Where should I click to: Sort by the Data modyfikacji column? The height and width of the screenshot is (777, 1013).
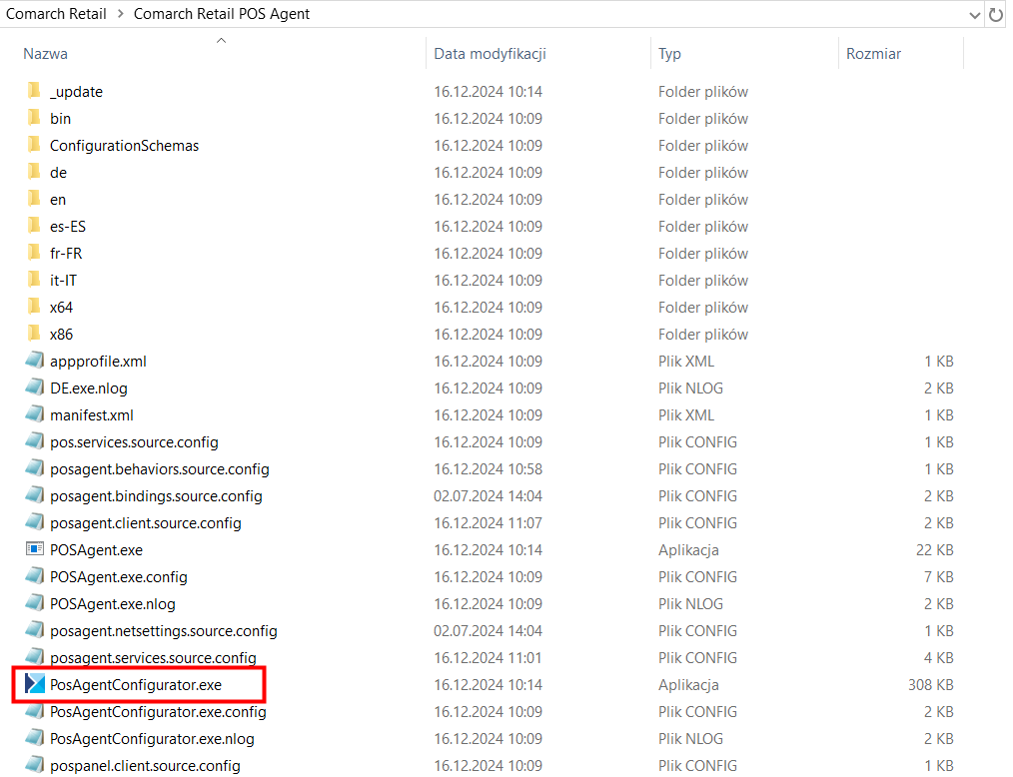point(490,54)
